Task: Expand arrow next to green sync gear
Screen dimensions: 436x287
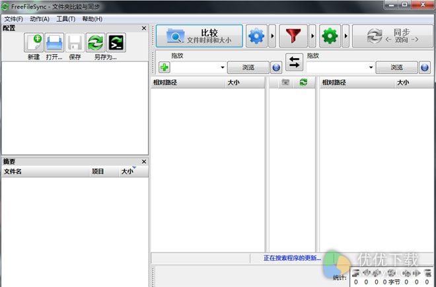Action: pos(345,36)
